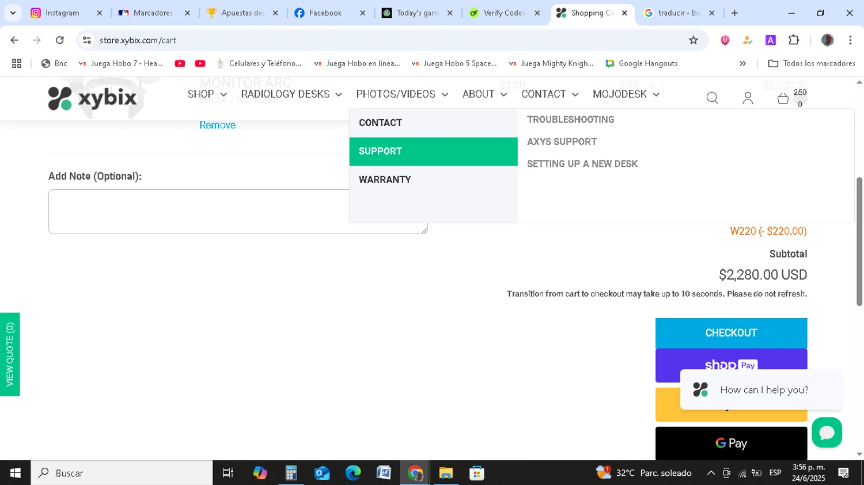Open Microsoft Store from taskbar

477,473
